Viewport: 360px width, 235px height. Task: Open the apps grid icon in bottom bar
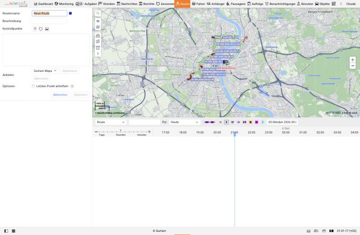click(13, 231)
